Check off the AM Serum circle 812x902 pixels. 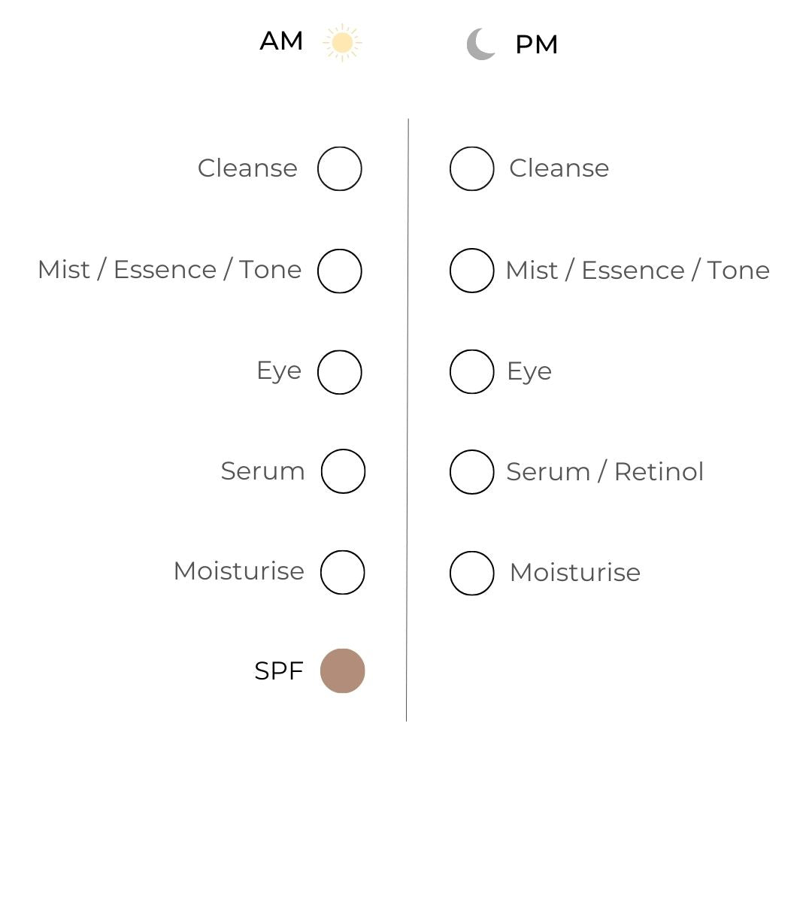(x=343, y=471)
